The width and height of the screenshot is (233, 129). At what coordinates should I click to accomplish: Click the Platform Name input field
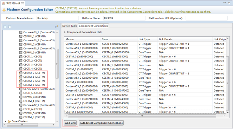click(x=124, y=18)
